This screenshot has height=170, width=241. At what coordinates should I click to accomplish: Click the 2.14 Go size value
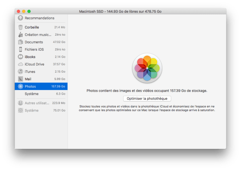(60, 57)
